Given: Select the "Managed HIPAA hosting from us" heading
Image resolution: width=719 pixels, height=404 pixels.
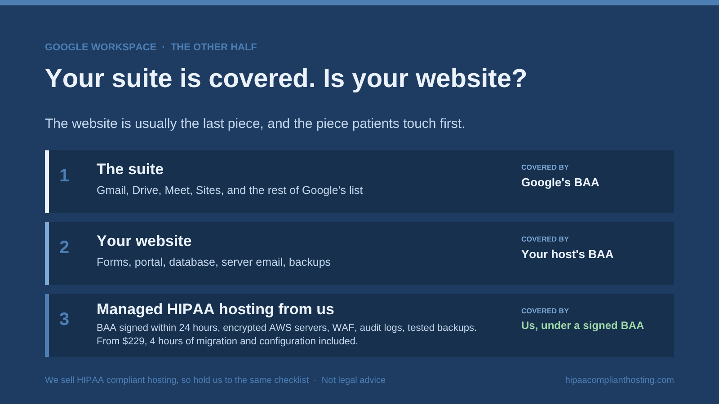Looking at the screenshot, I should [215, 309].
